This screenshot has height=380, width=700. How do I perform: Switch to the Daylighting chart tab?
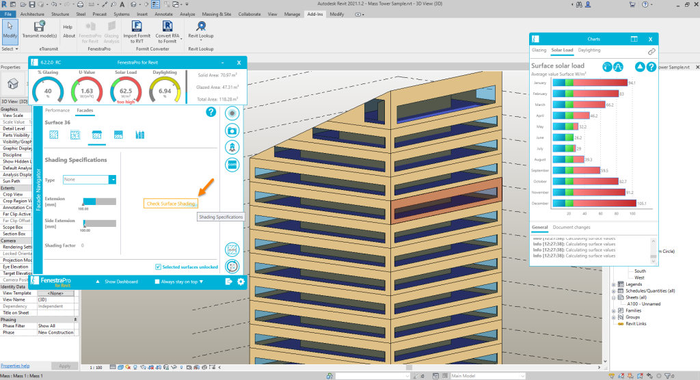[589, 50]
